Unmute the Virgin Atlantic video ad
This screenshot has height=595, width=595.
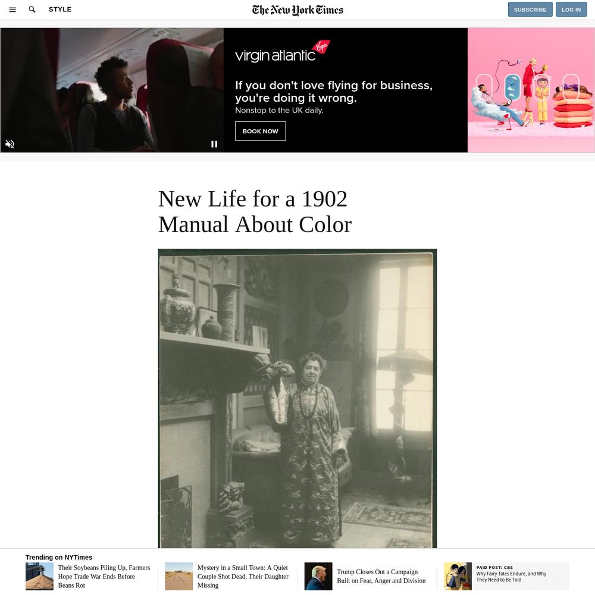[x=10, y=144]
